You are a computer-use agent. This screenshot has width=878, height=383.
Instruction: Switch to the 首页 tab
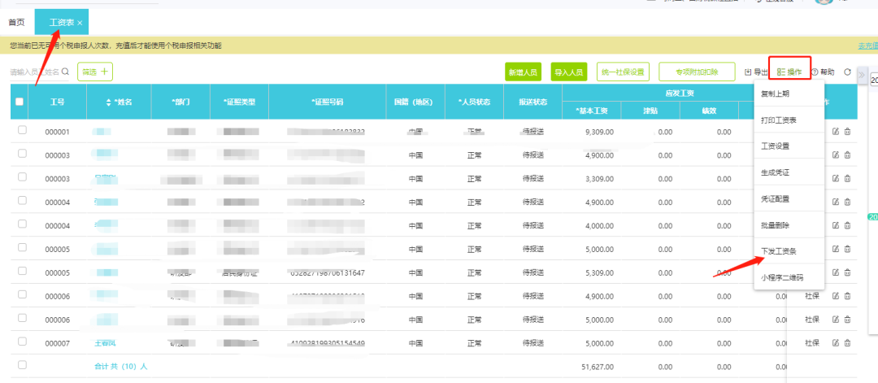click(x=16, y=22)
